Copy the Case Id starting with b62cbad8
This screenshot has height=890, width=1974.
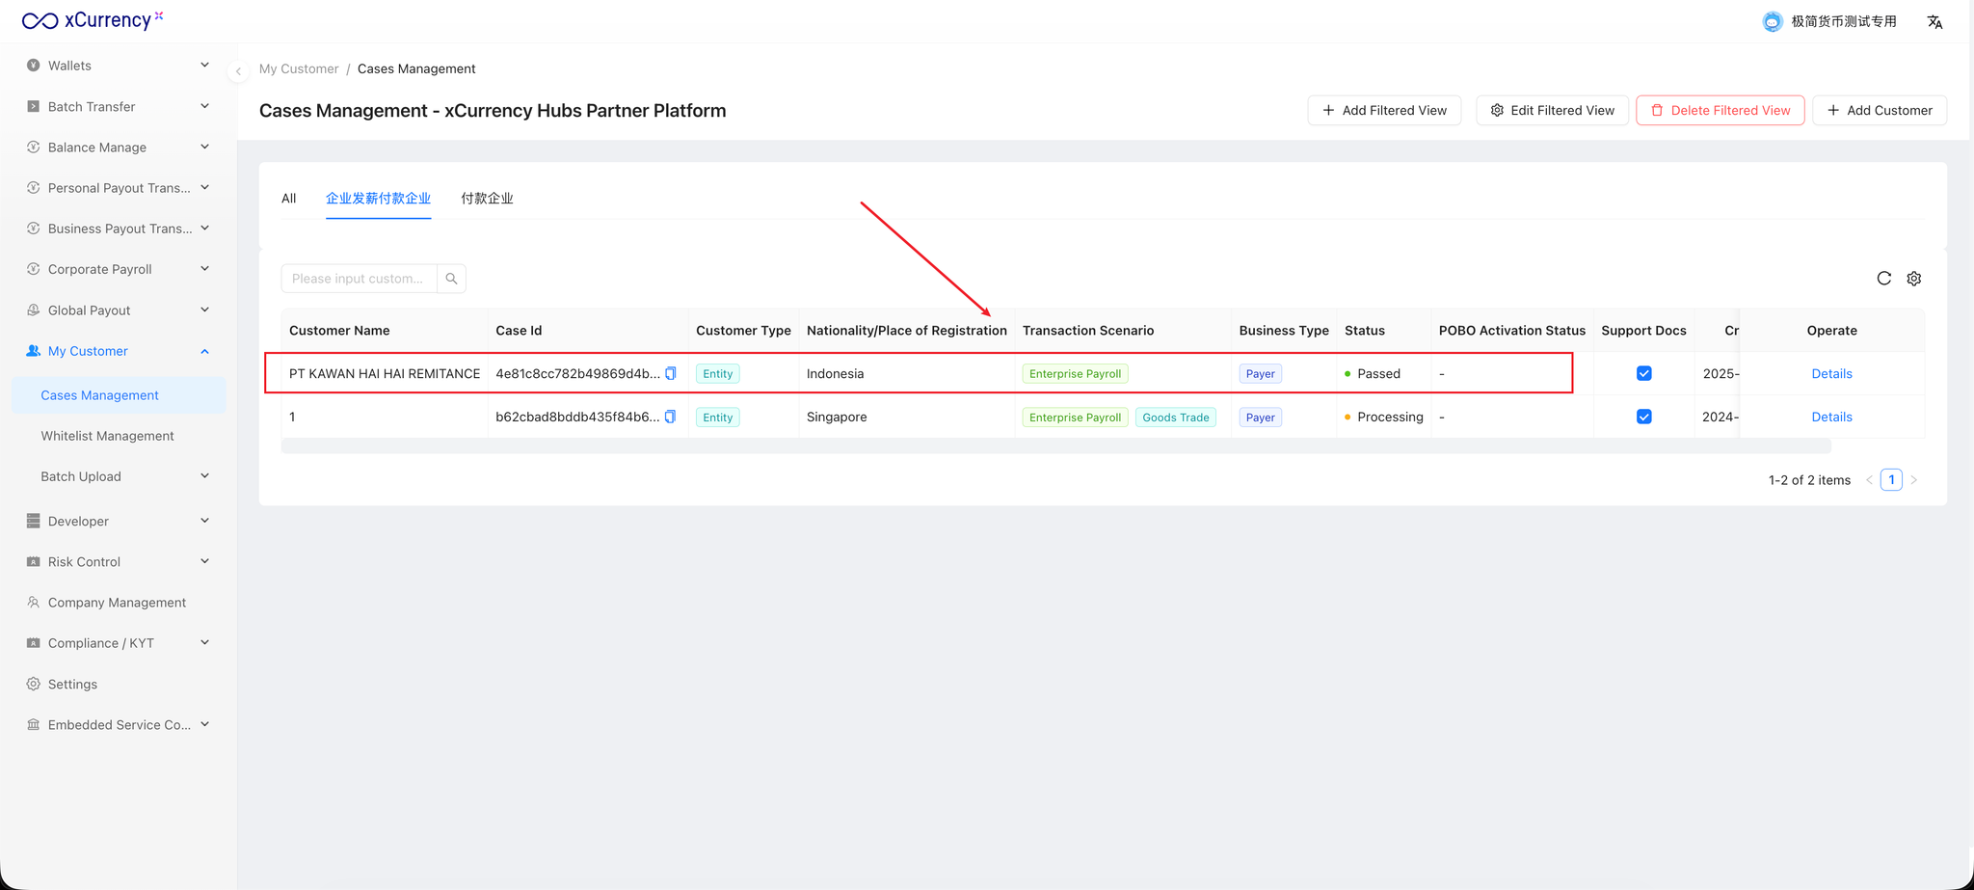point(671,417)
